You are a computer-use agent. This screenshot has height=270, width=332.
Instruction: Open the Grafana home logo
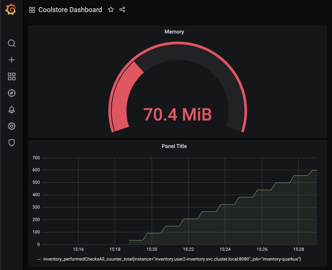11,10
